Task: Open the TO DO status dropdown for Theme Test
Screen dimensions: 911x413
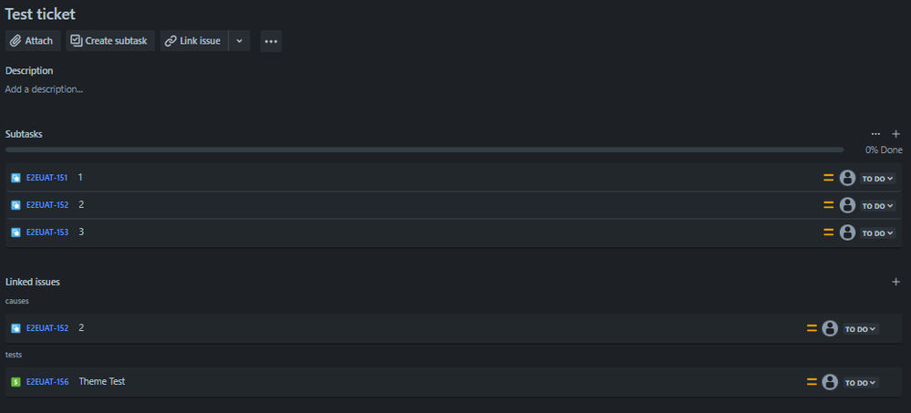Action: [861, 382]
